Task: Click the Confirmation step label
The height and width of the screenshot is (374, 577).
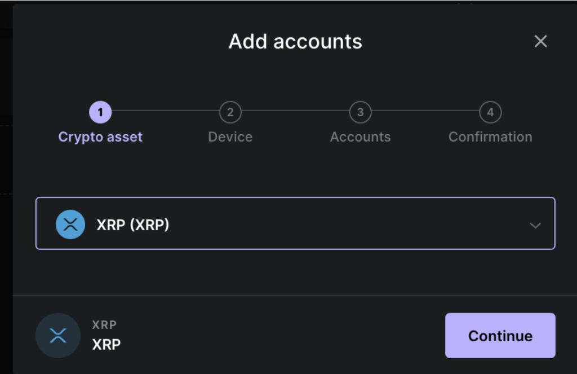Action: tap(490, 137)
